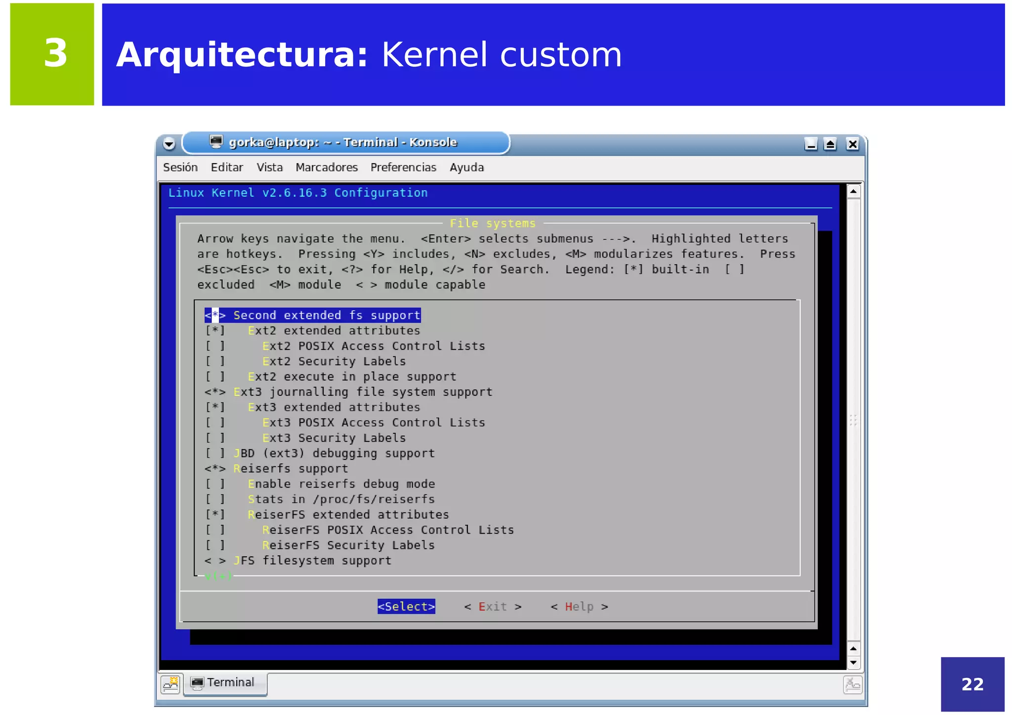1012x715 pixels.
Task: Click the < Exit > button
Action: pyautogui.click(x=493, y=606)
